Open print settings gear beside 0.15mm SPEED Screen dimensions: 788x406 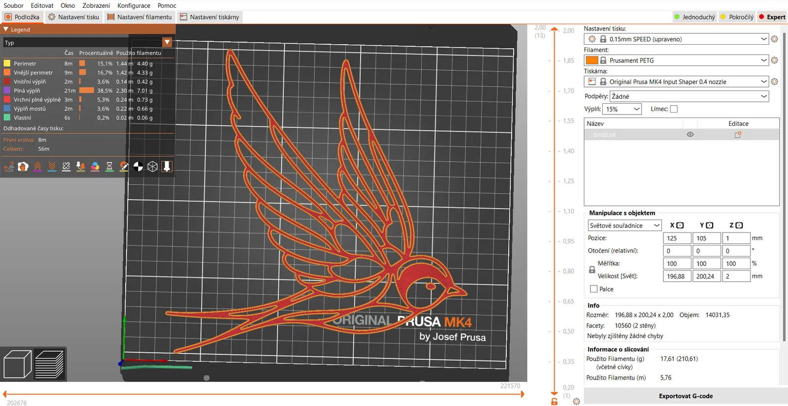[774, 39]
